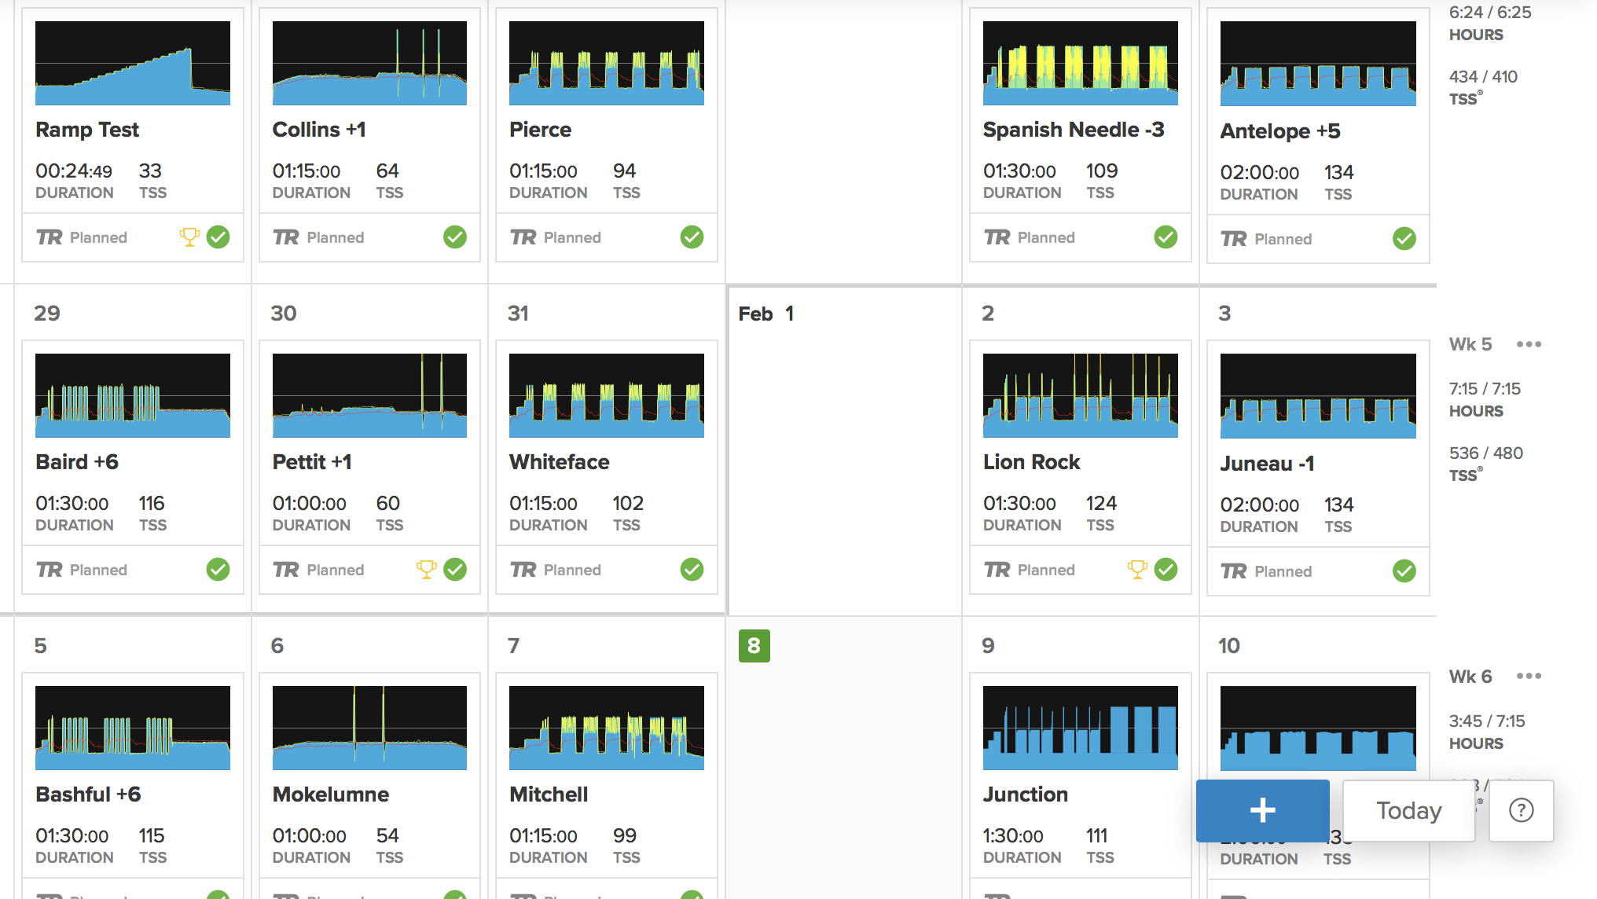Click completed checkmark on Baird +6
Screen dimensions: 1597x899
[x=218, y=569]
